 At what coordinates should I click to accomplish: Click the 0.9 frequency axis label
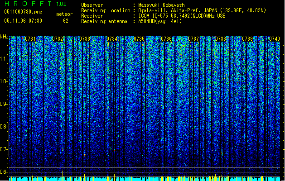point(4,104)
